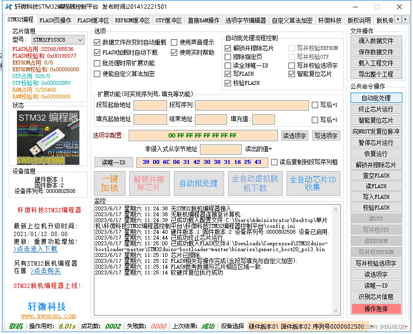Click the monitor log vertical scrollbar
The width and height of the screenshot is (413, 334).
pyautogui.click(x=336, y=260)
